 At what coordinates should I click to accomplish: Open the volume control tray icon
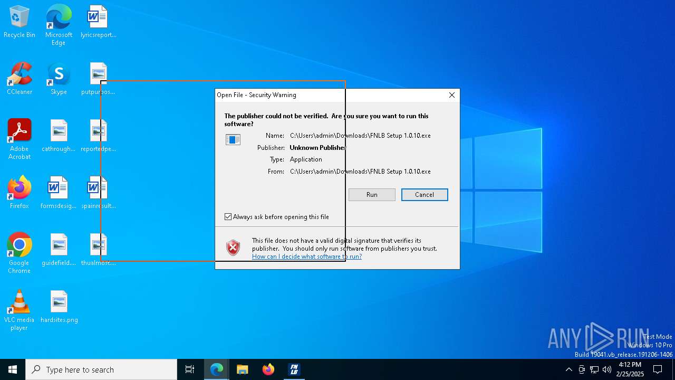[x=607, y=369]
